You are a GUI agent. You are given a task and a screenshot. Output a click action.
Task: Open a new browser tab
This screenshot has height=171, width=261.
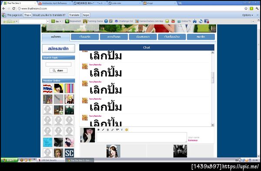[180, 3]
